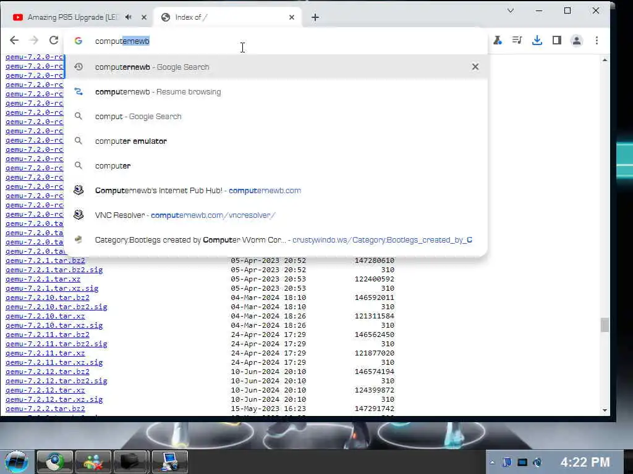Image resolution: width=633 pixels, height=474 pixels.
Task: Open qemu-7.2.10.tar.bz2.sig link
Action: [56, 307]
